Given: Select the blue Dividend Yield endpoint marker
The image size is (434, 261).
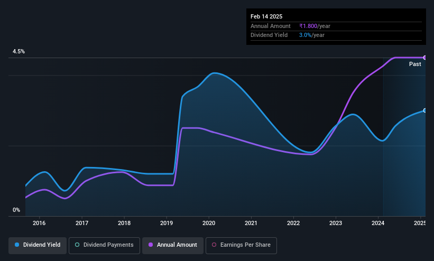Looking at the screenshot, I should coord(424,111).
